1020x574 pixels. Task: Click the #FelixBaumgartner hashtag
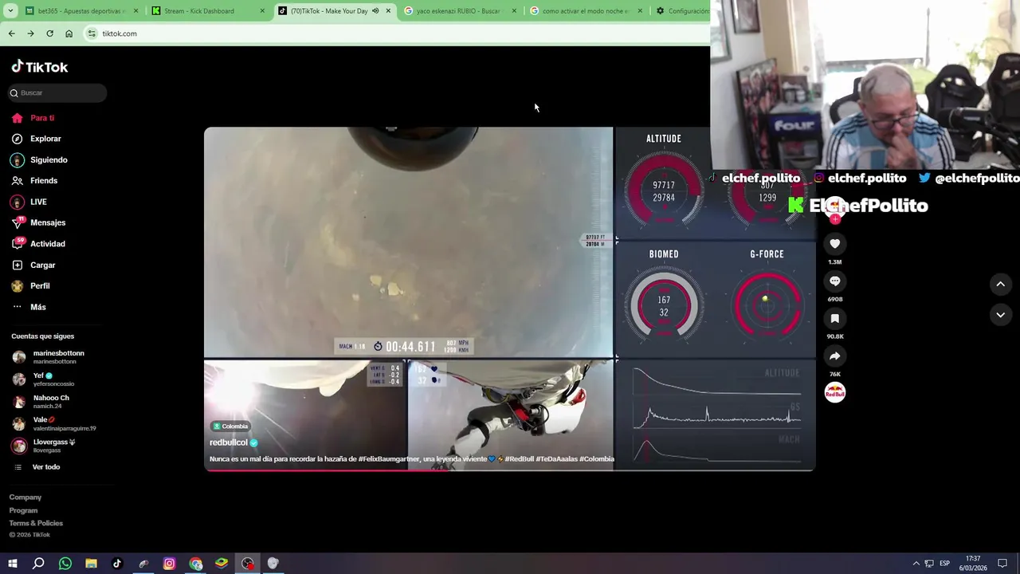pos(389,459)
